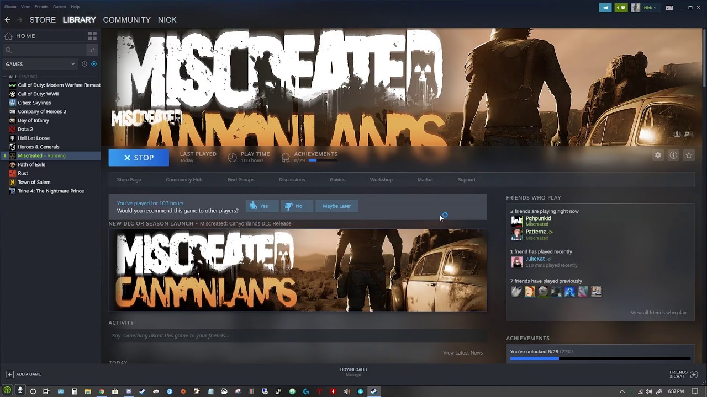
Task: Switch to Big Picture mode
Action: pyautogui.click(x=669, y=8)
